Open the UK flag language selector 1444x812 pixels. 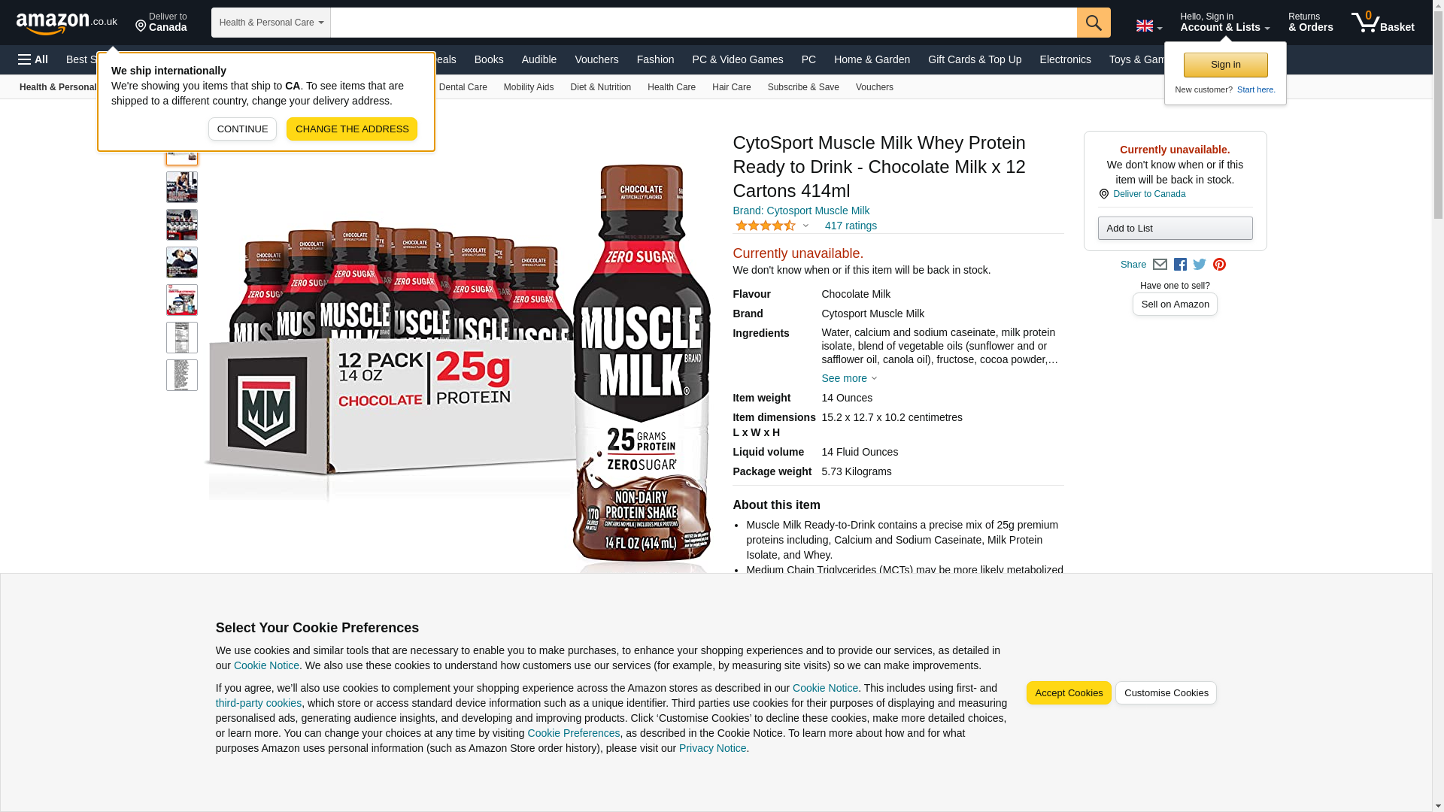1148,26
